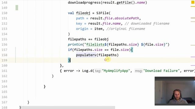Click the 'tag:' parameter hint
This screenshot has width=195, height=109.
click(x=98, y=71)
